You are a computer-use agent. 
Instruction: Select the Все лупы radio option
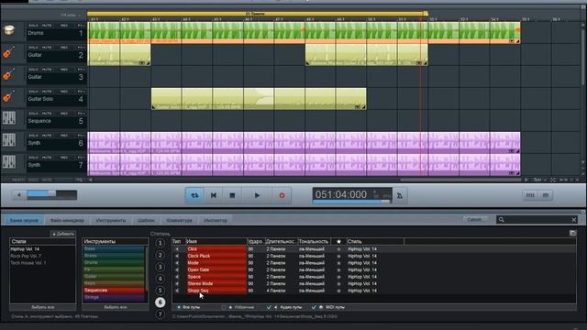point(179,307)
